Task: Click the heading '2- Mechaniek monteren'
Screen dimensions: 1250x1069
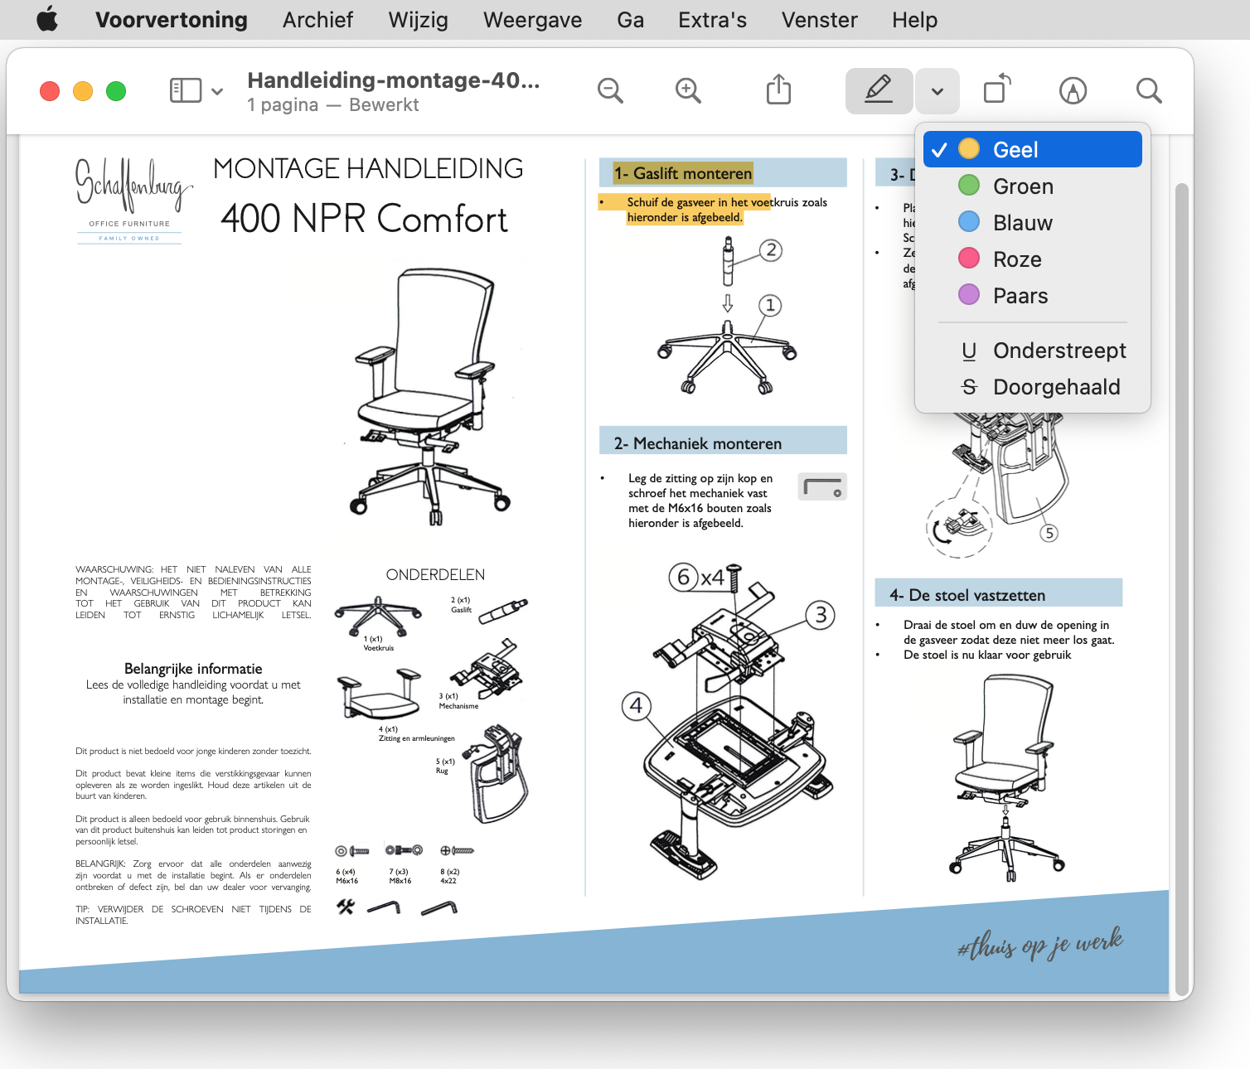Action: (698, 443)
